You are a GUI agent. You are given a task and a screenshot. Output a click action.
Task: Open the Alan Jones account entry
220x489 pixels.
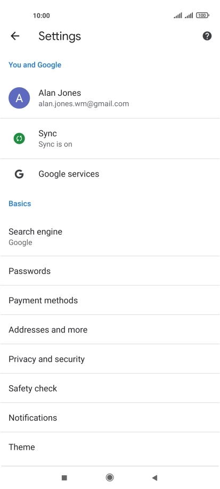110,98
